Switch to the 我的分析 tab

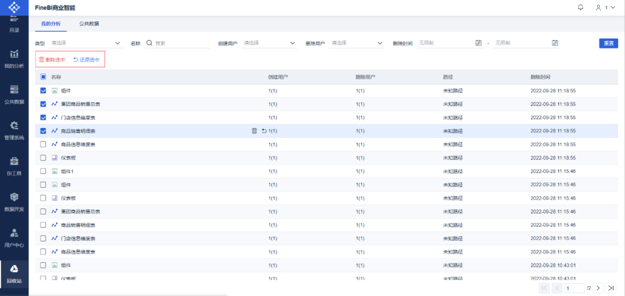click(50, 24)
